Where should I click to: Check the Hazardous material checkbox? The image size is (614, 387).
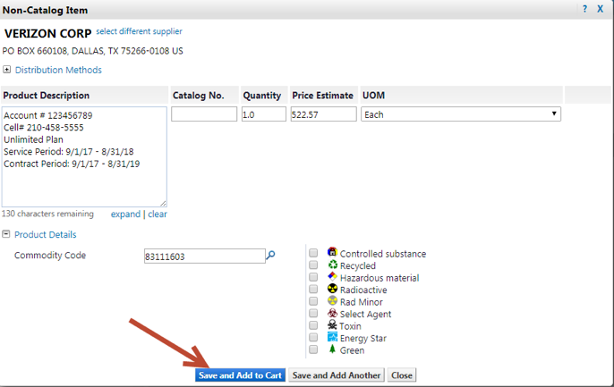[313, 277]
